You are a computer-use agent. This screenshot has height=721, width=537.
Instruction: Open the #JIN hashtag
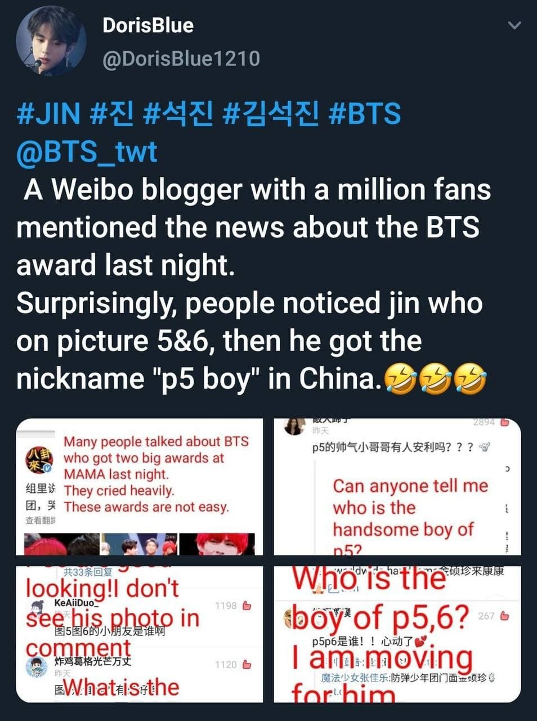pos(48,113)
